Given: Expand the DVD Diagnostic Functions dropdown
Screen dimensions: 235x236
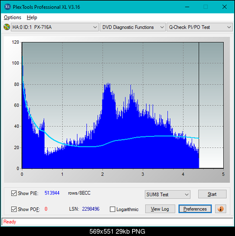Looking at the screenshot, I should 133,27.
